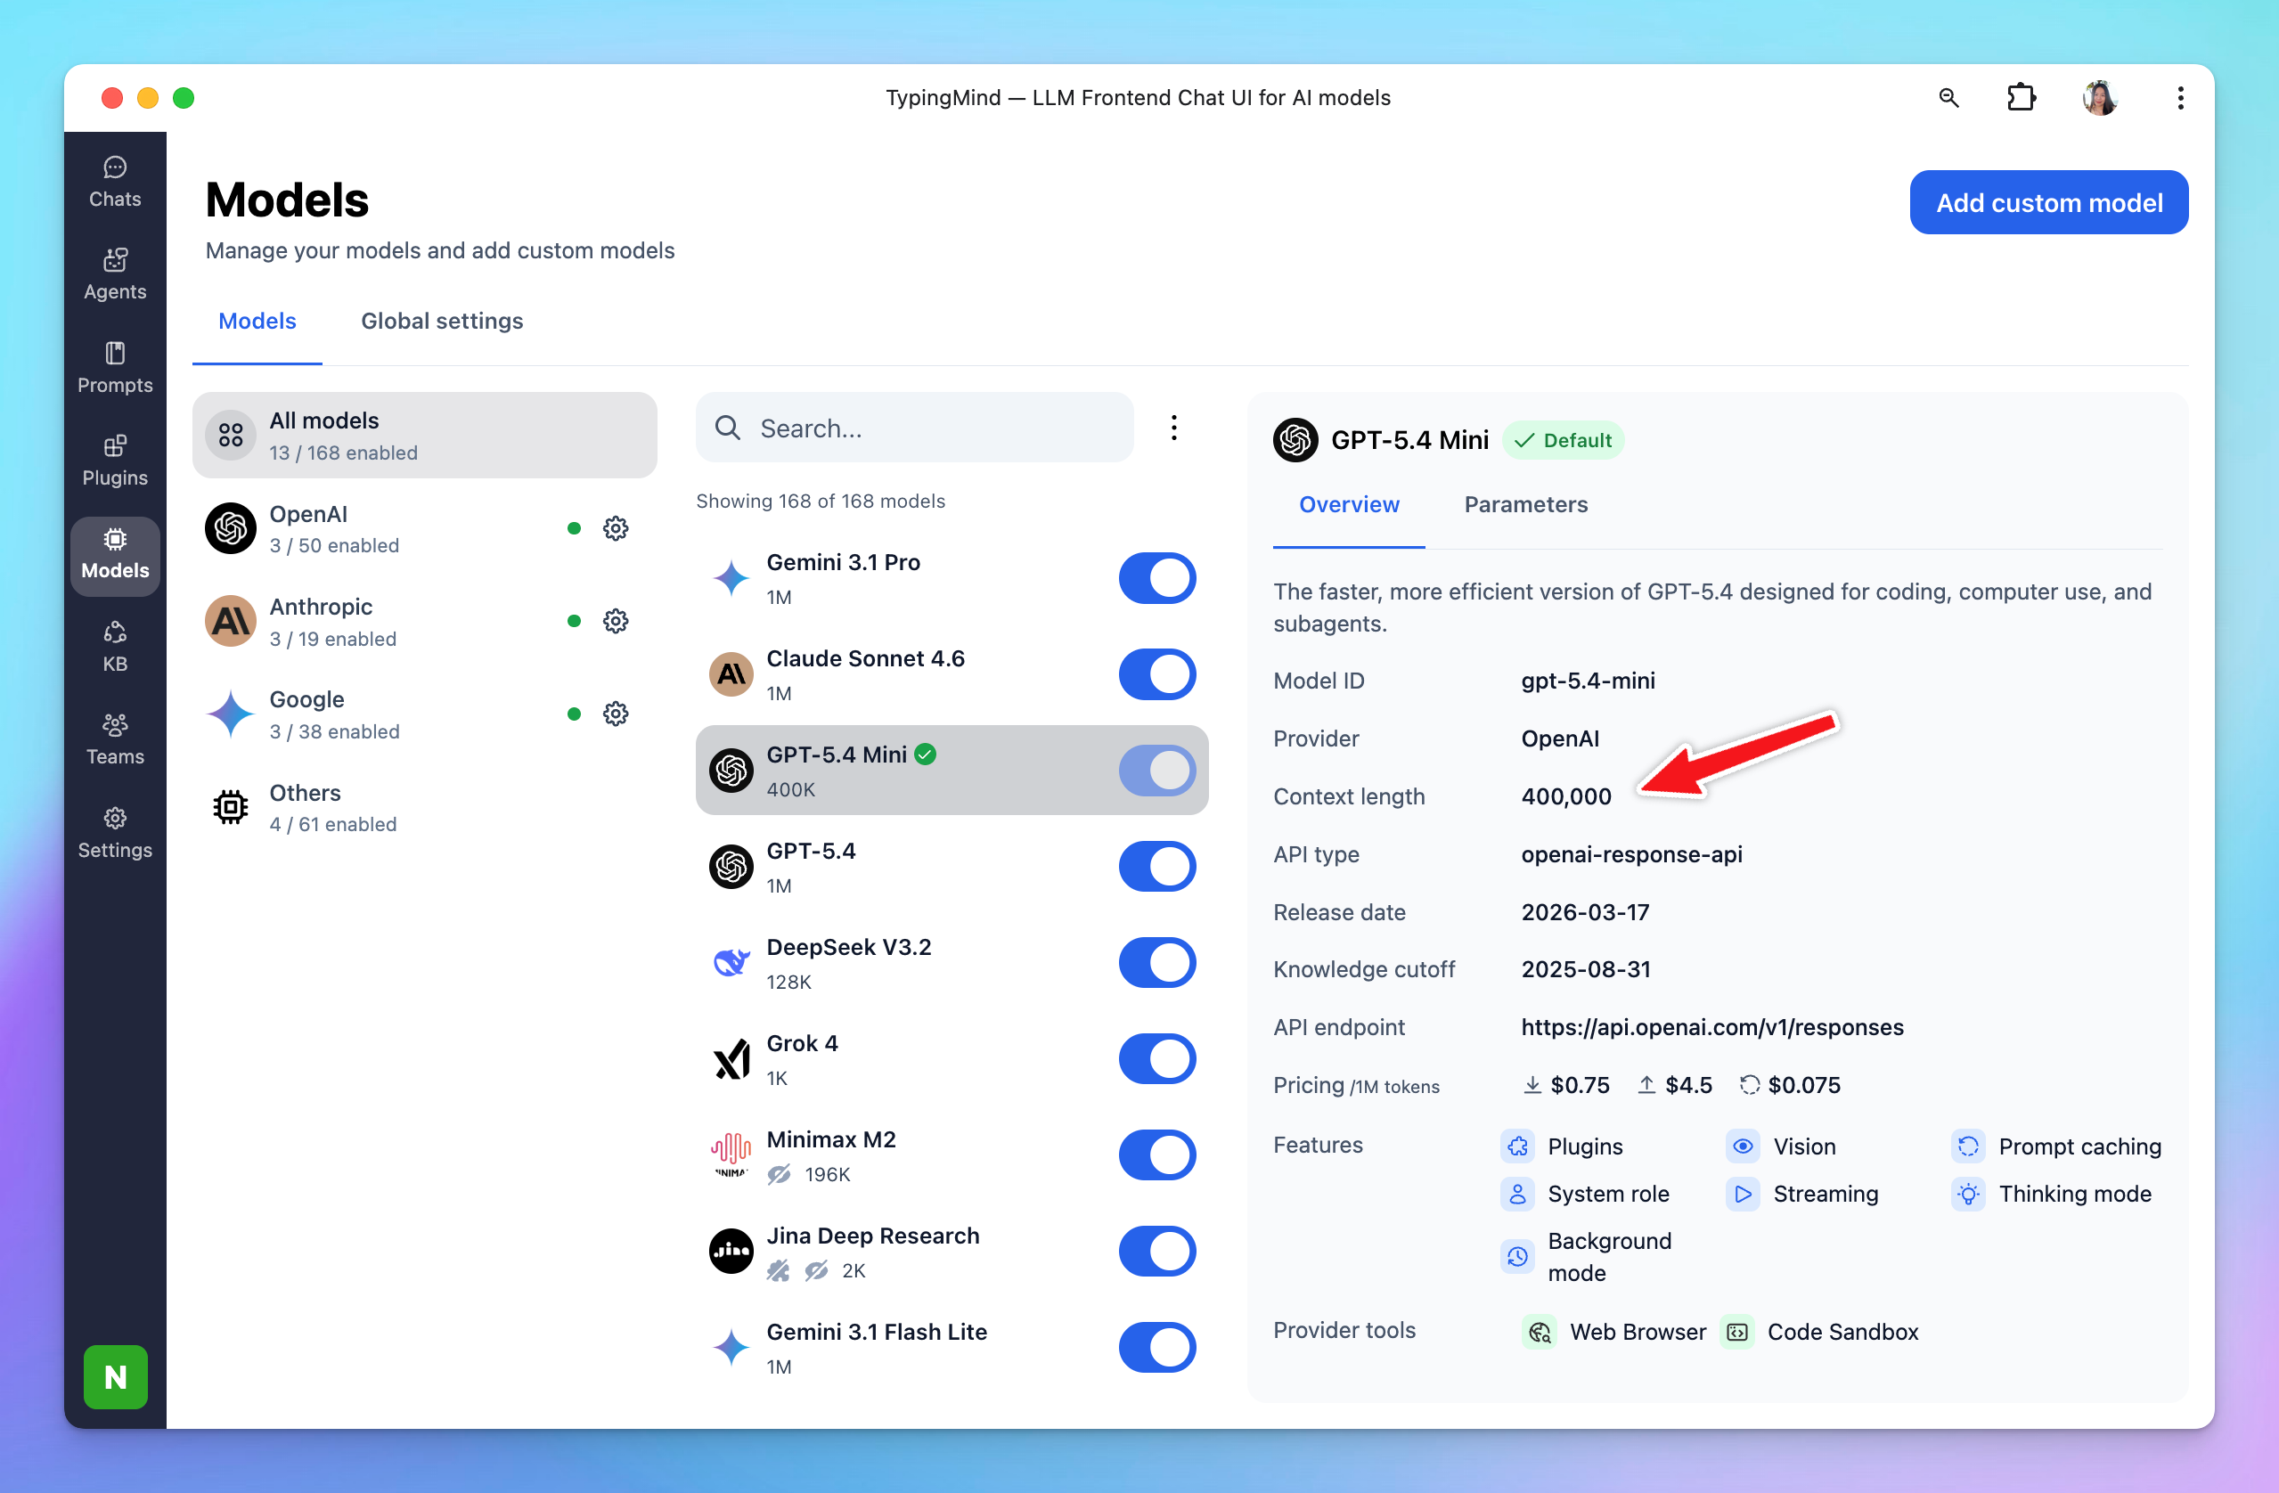Open the Plugins sidebar section
This screenshot has width=2279, height=1493.
[115, 461]
